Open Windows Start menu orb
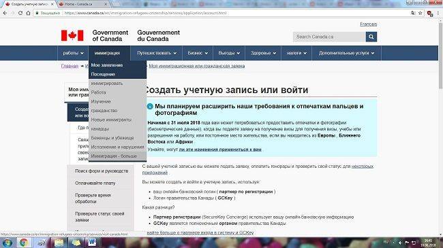The image size is (443, 248). (7, 243)
